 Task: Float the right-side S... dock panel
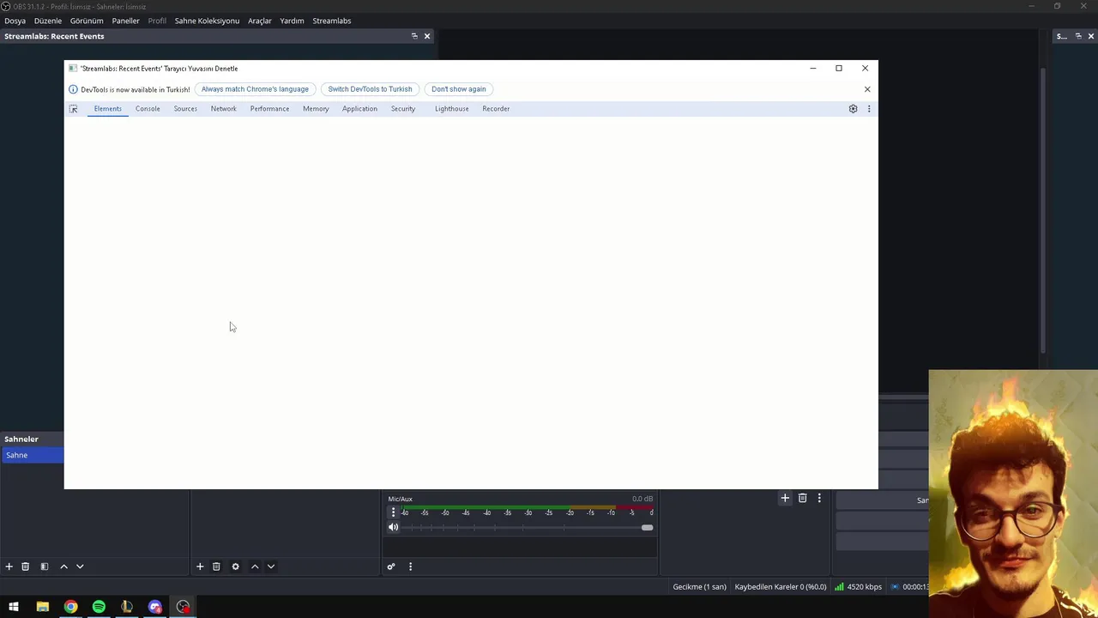1078,36
